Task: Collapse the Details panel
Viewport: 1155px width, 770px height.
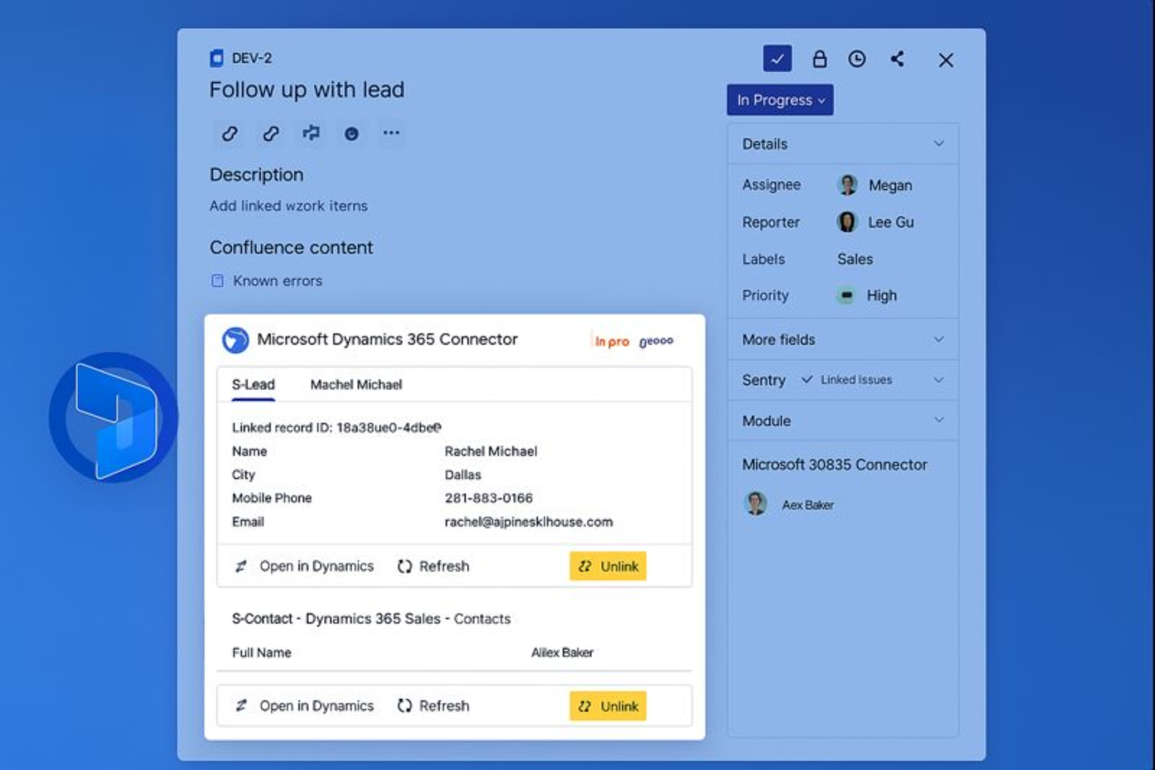Action: 939,144
